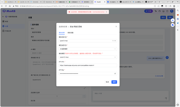Click the floating scissors screenshot icon
The height and width of the screenshot is (107, 180).
(x=172, y=20)
